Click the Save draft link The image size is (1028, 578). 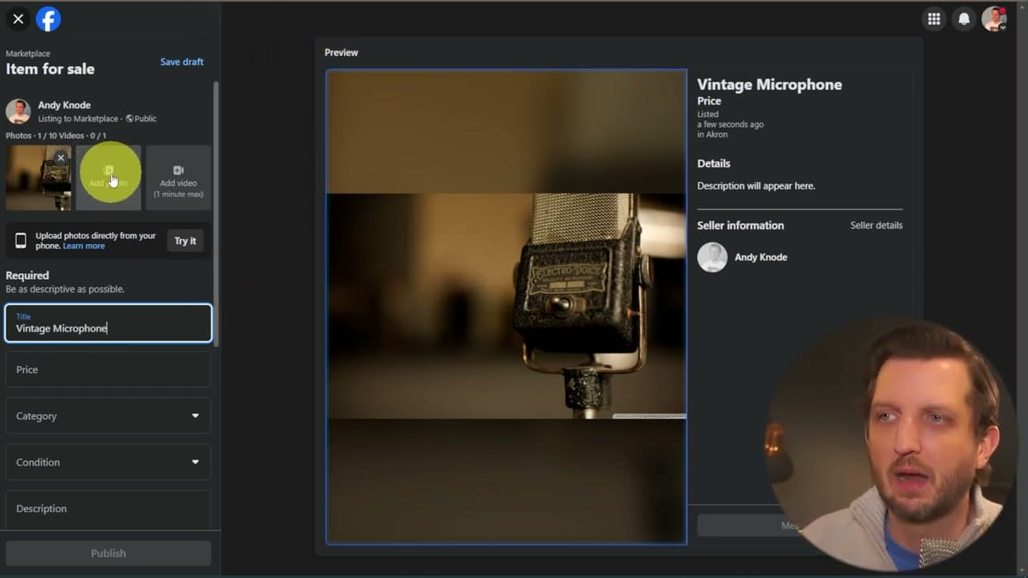point(182,62)
